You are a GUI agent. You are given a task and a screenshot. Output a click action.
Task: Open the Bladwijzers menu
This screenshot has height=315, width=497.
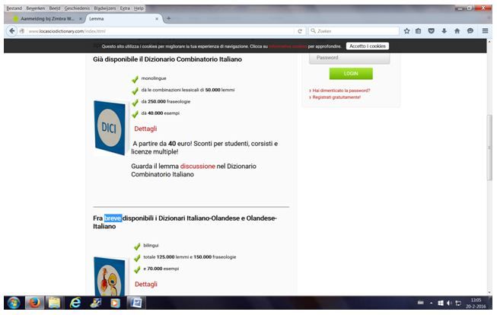(x=105, y=8)
